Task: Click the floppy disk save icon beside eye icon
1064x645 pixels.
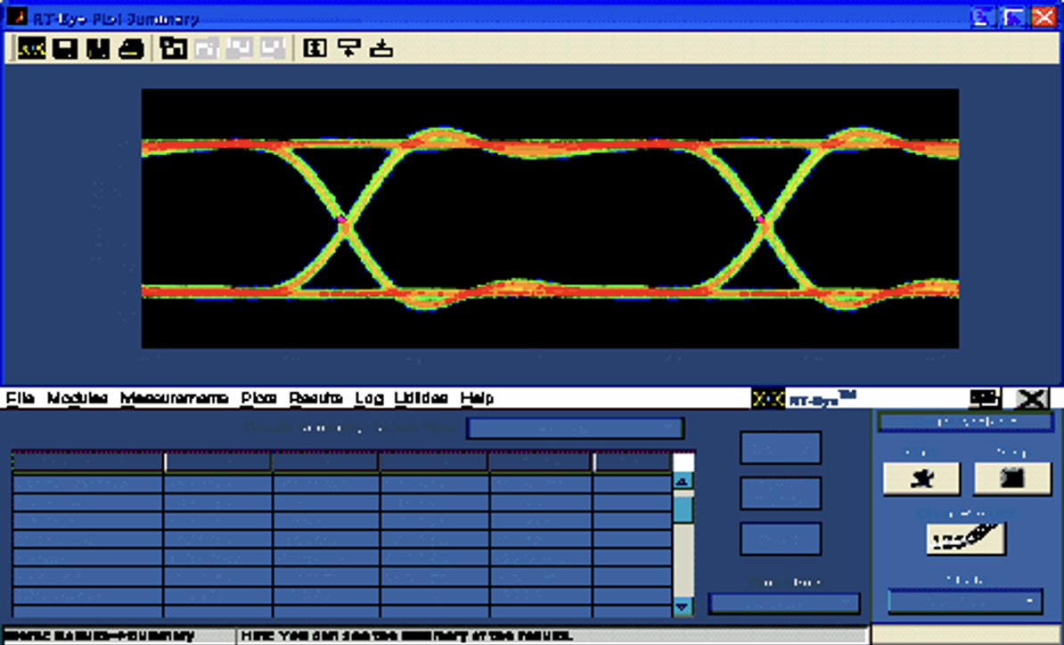Action: 65,48
